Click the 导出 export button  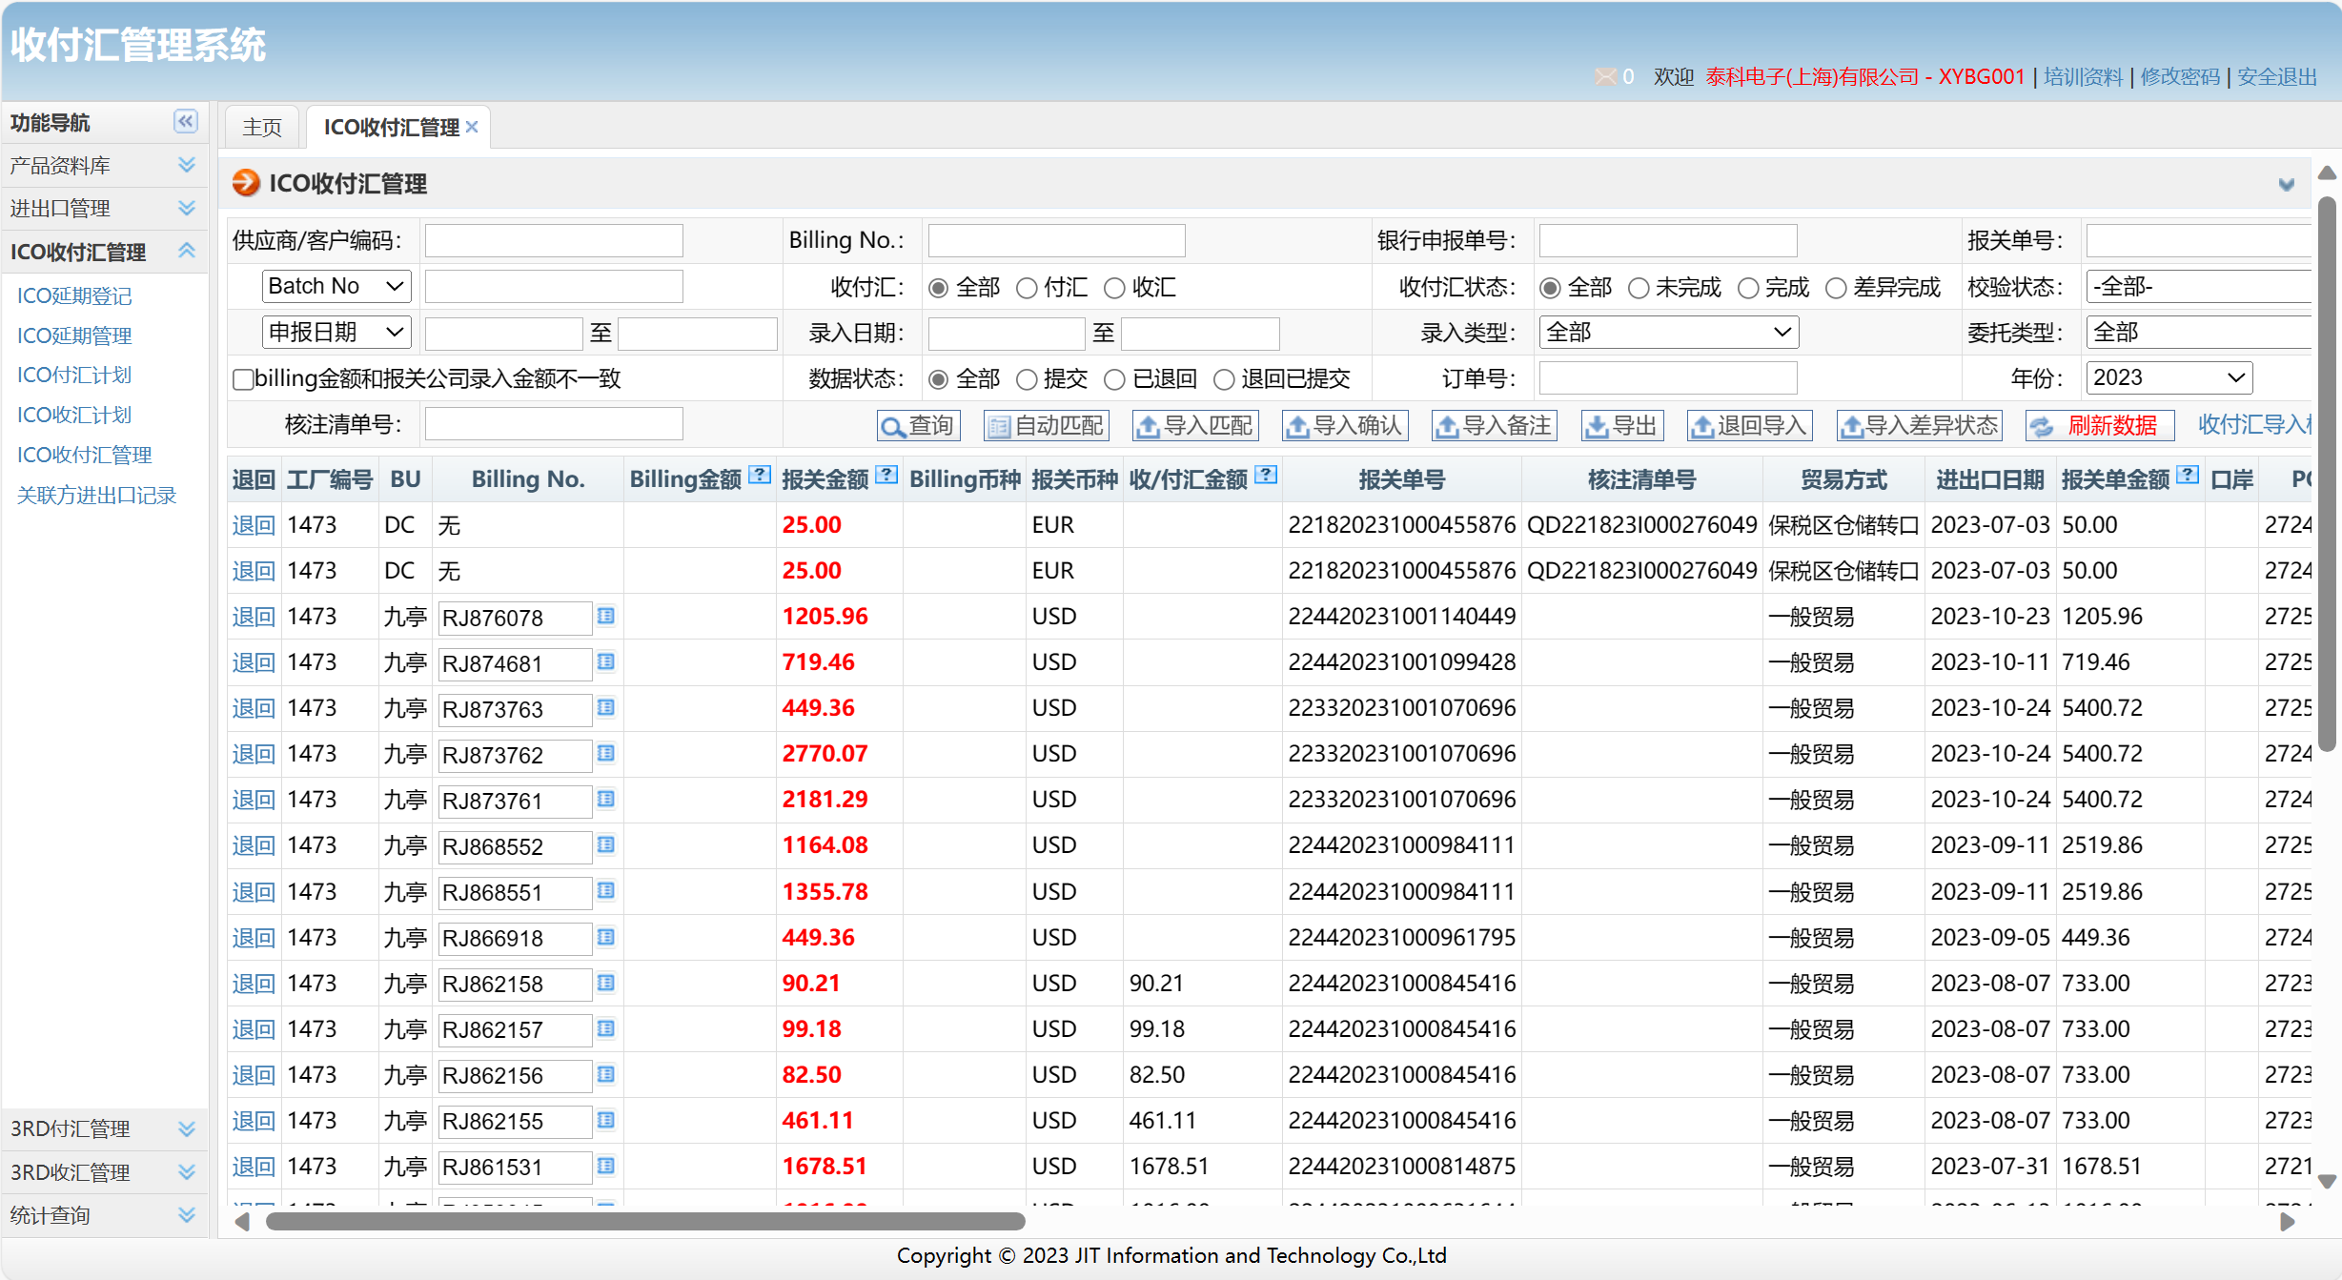[1622, 425]
